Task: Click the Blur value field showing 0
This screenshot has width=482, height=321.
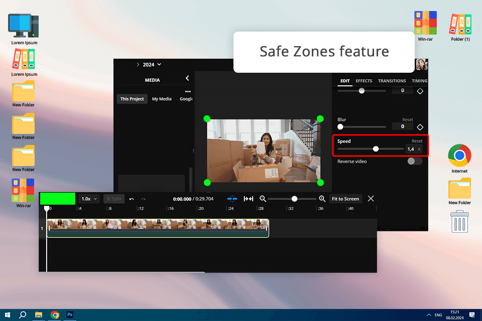Action: coord(402,126)
